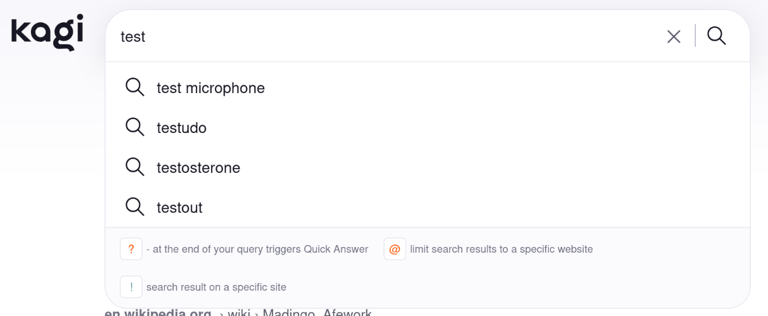Click the question mark Quick Answer badge
The image size is (768, 316).
pyautogui.click(x=131, y=249)
